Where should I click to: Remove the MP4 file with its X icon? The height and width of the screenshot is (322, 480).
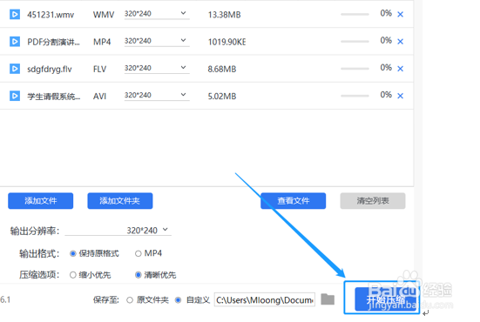click(400, 42)
